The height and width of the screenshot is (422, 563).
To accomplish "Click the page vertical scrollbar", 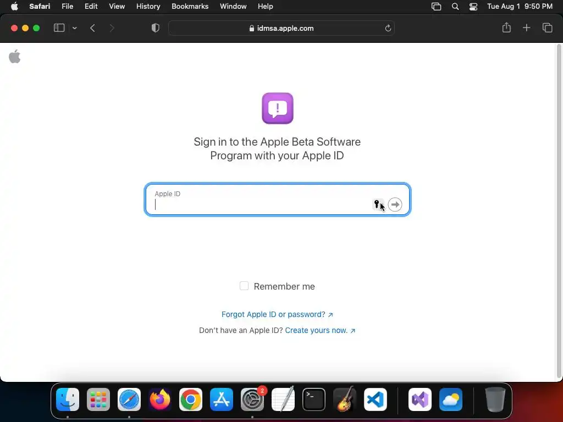I will 559,211.
